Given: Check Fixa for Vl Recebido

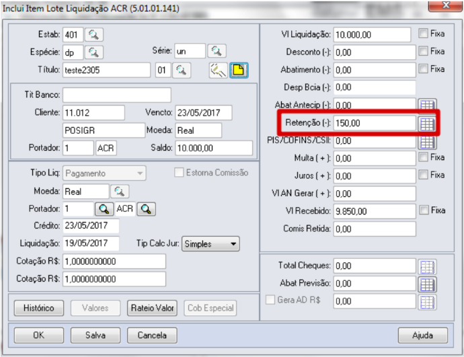Looking at the screenshot, I should pos(424,210).
